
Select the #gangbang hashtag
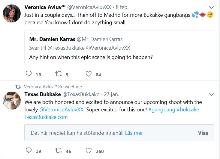click(162, 110)
